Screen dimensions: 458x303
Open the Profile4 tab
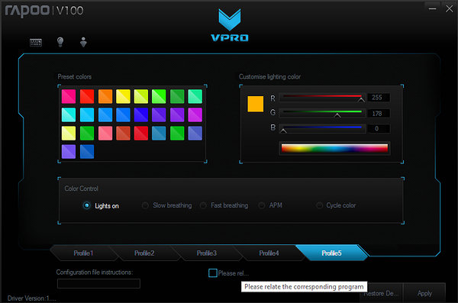269,253
